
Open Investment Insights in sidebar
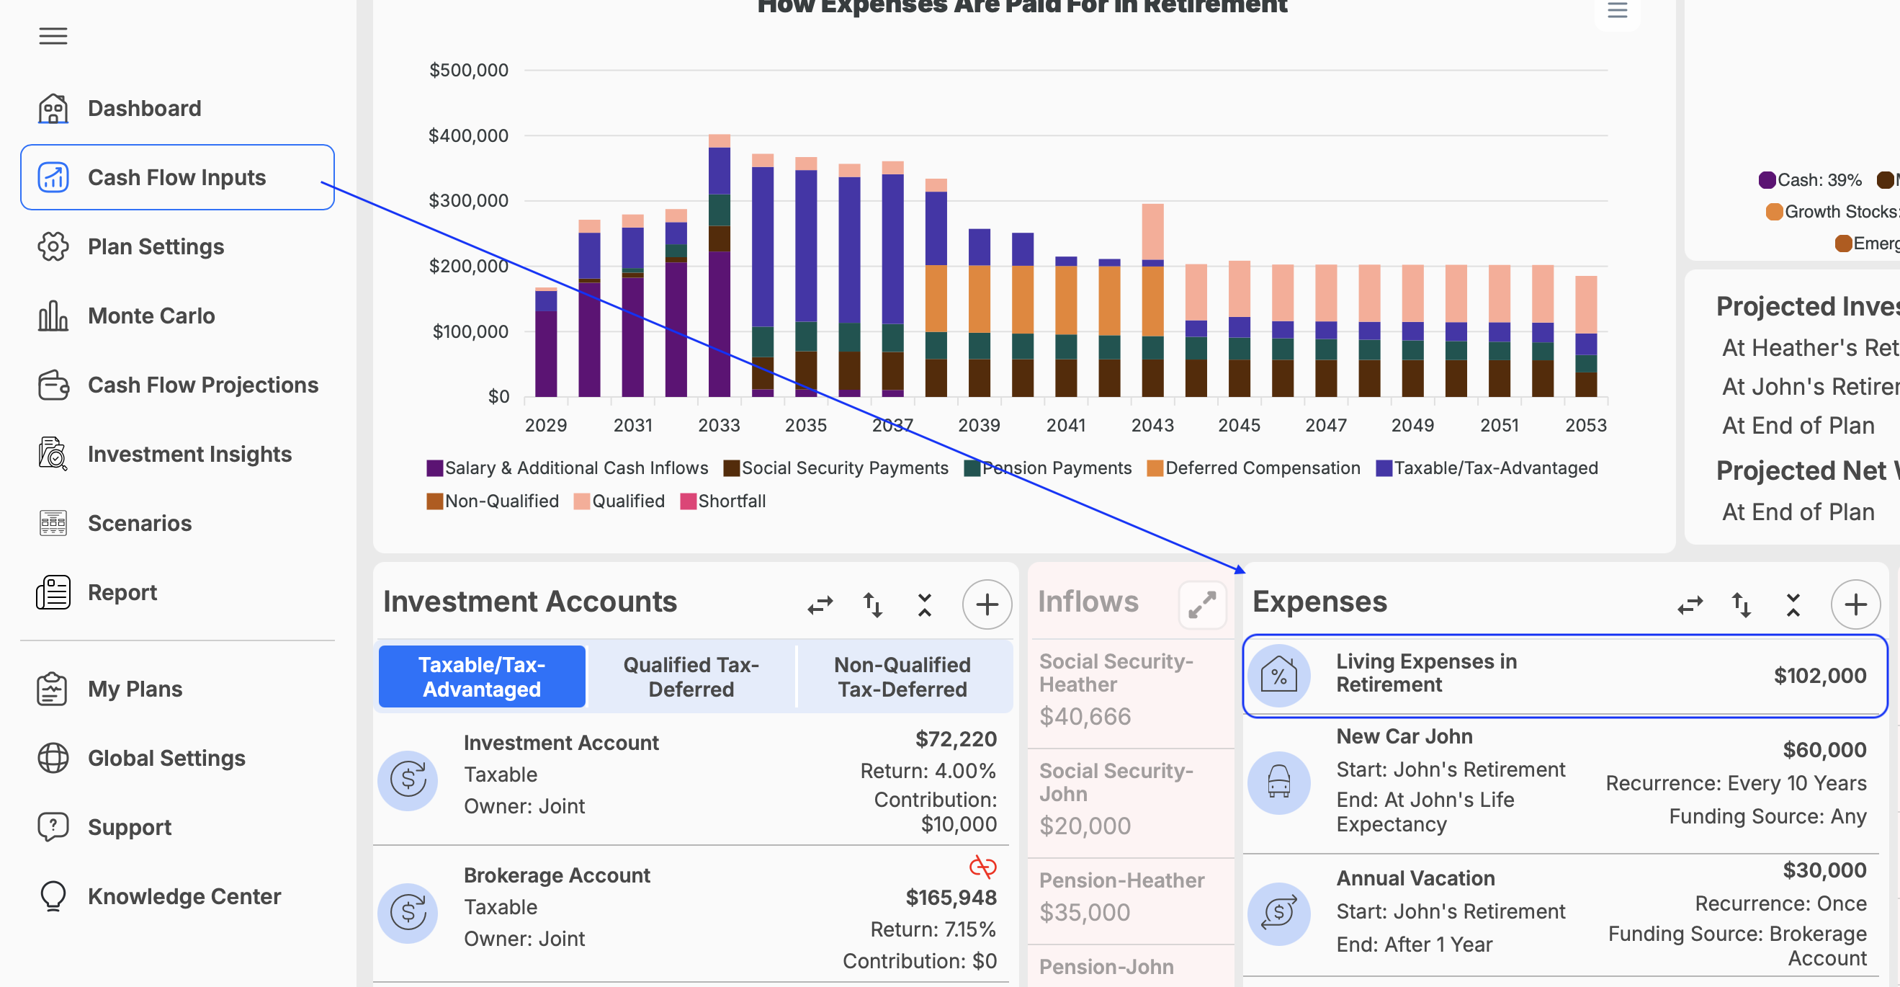[x=189, y=454]
